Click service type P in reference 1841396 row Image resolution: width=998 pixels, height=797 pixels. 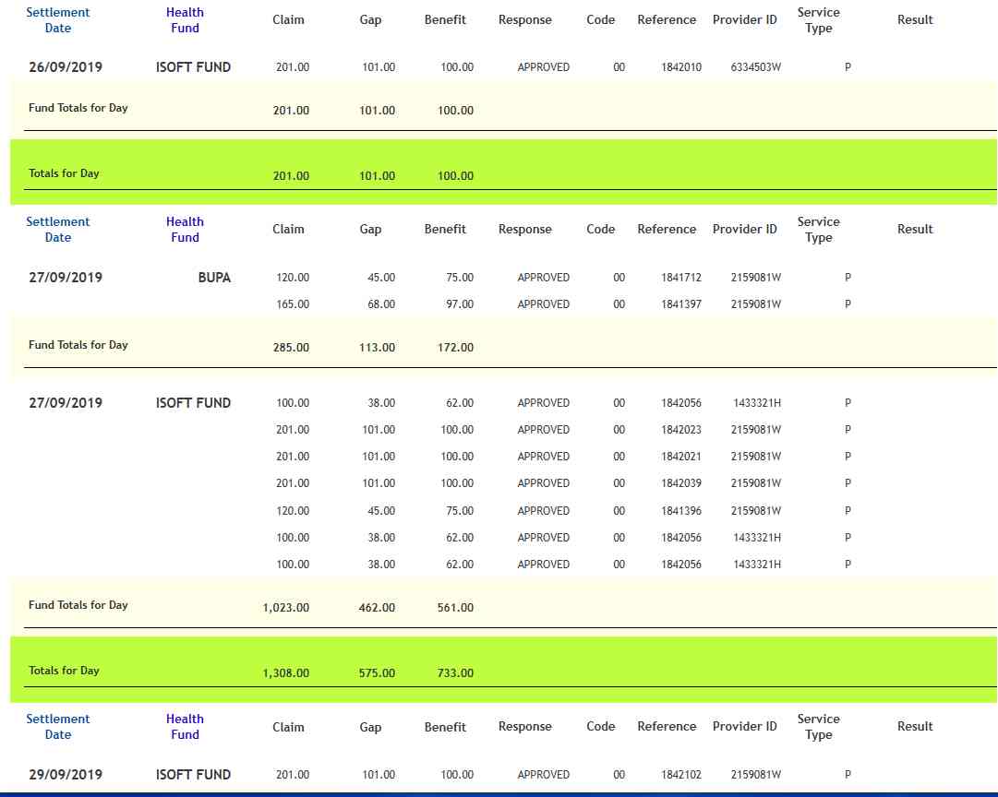pyautogui.click(x=848, y=511)
